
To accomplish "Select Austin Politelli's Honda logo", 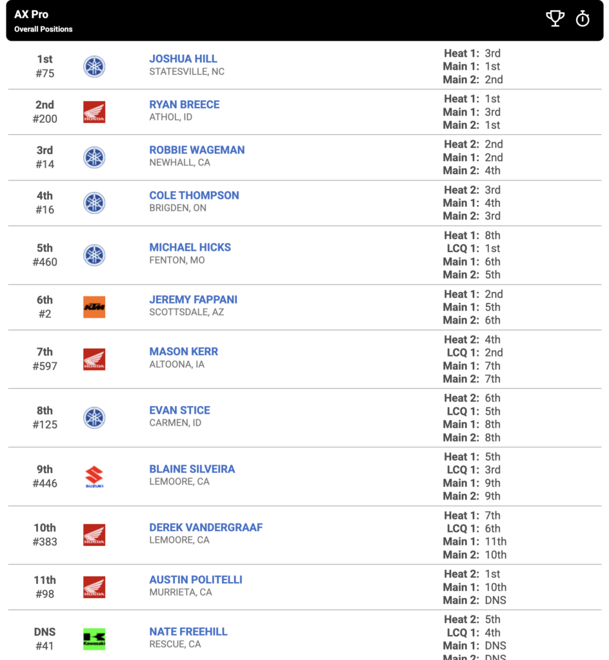I will [94, 587].
